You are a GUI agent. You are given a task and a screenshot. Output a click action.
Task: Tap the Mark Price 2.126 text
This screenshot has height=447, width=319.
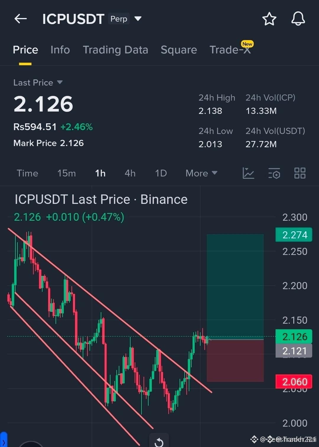pos(48,143)
